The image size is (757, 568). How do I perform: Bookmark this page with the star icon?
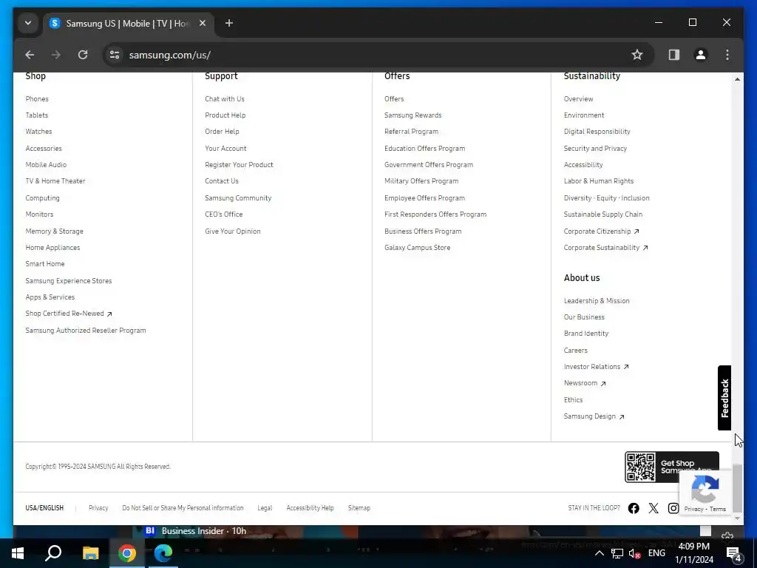(x=637, y=55)
